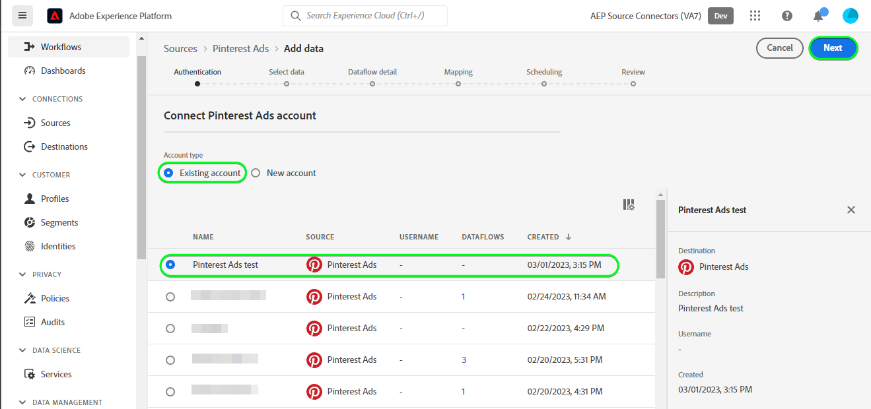Select the Existing account radio button
Screen dimensions: 871x409
coord(168,173)
